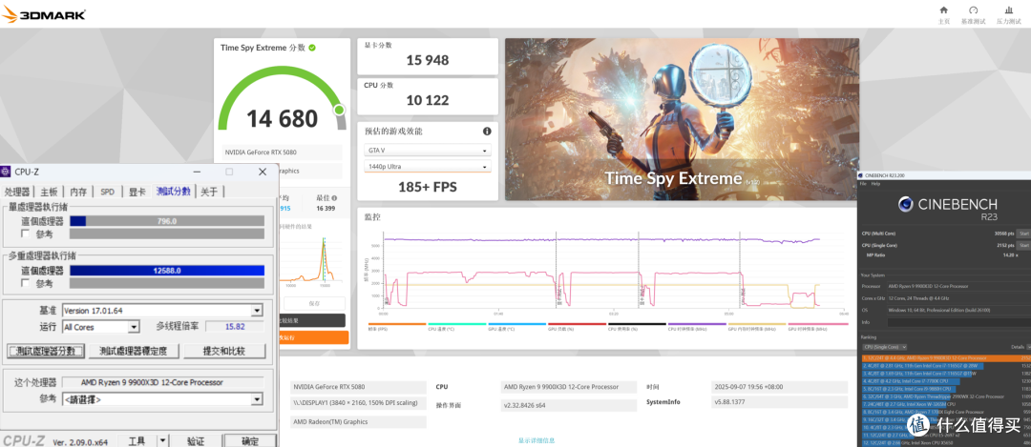1031x447 pixels.
Task: Open the Stress Tests (压力测试) chart icon
Action: pyautogui.click(x=1009, y=10)
